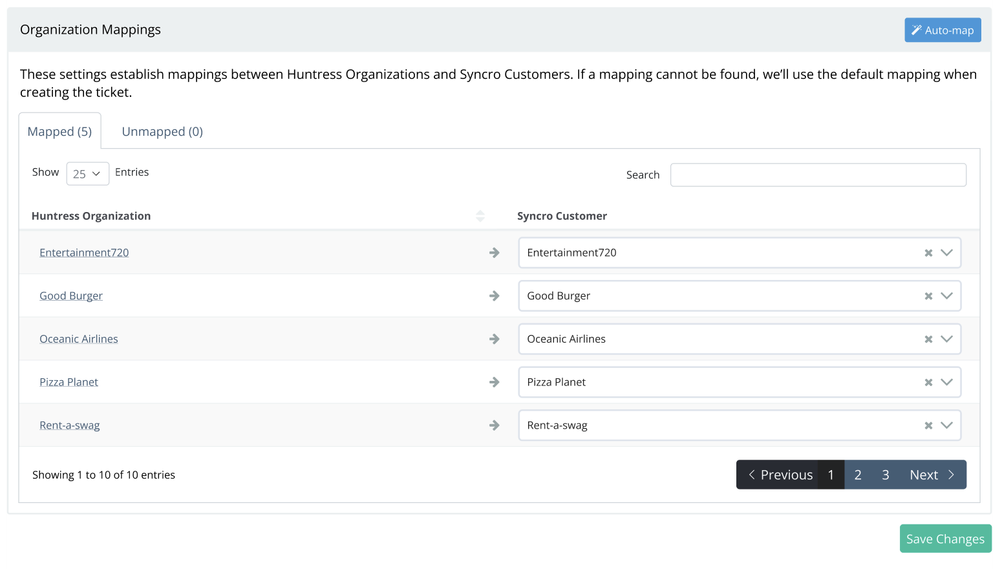Click the arrow icon in Good Burger row
Screen dimensions: 1002x569
pyautogui.click(x=495, y=296)
